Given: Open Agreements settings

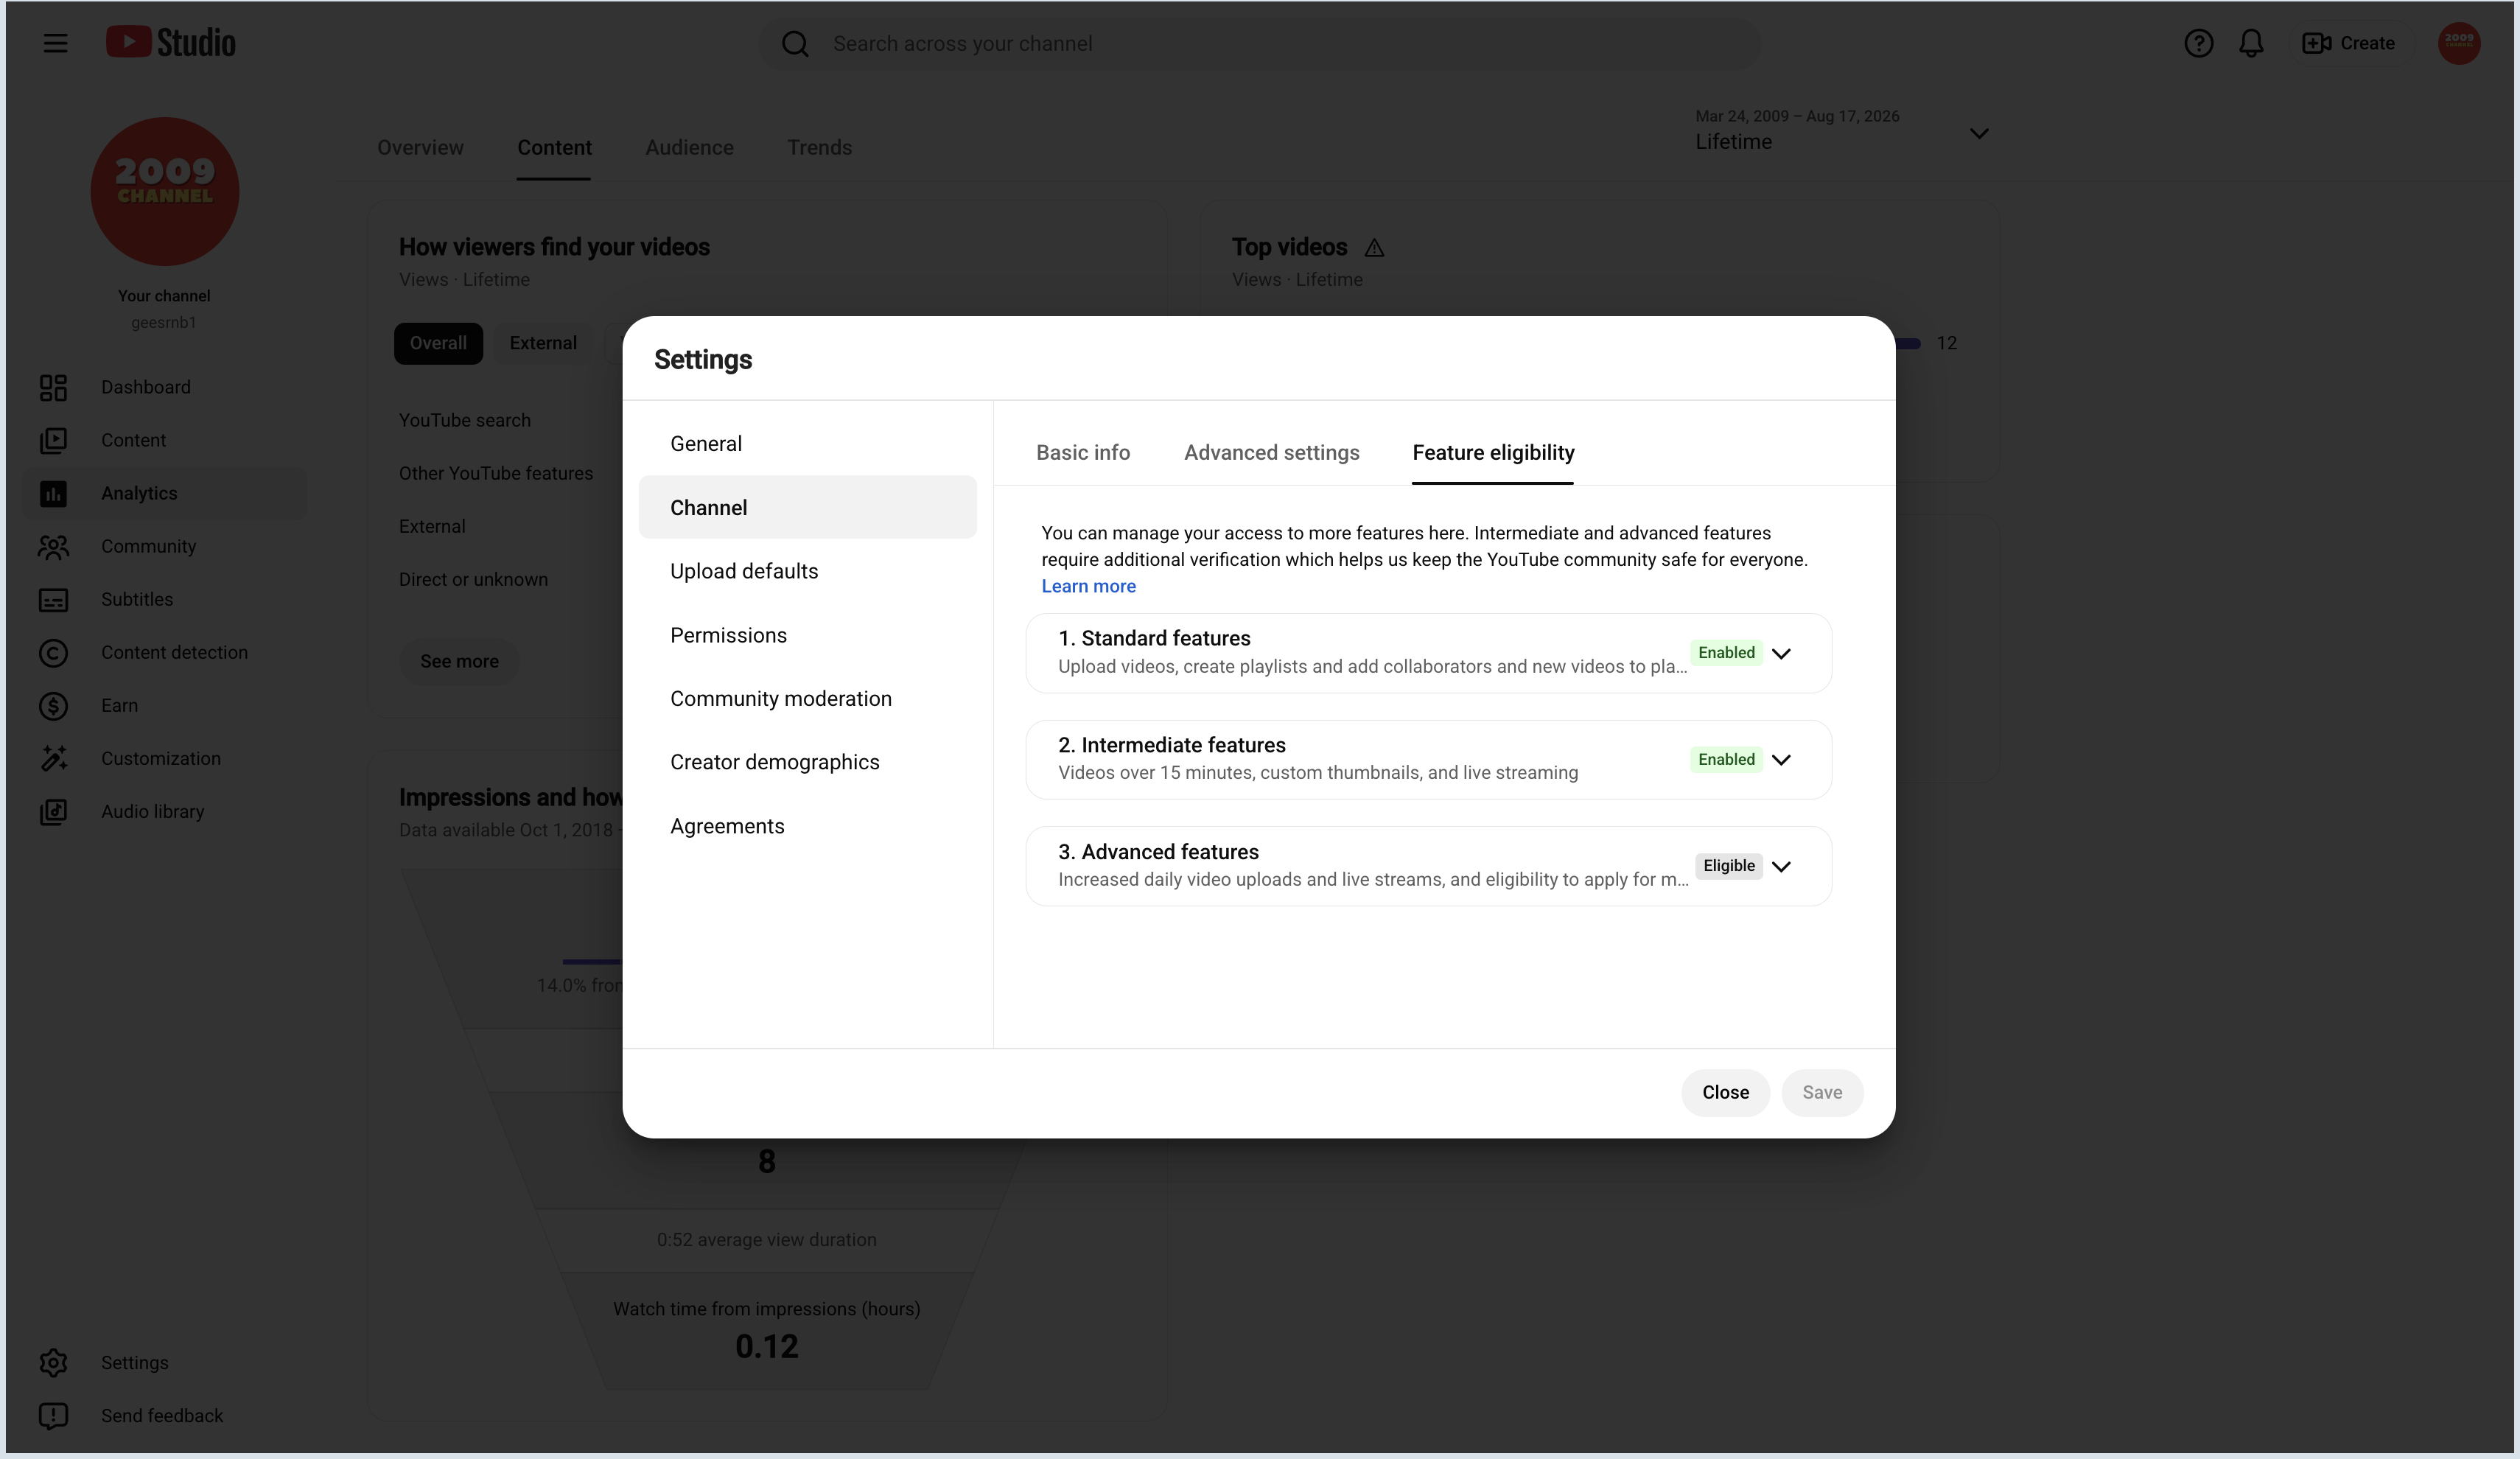Looking at the screenshot, I should (x=807, y=826).
